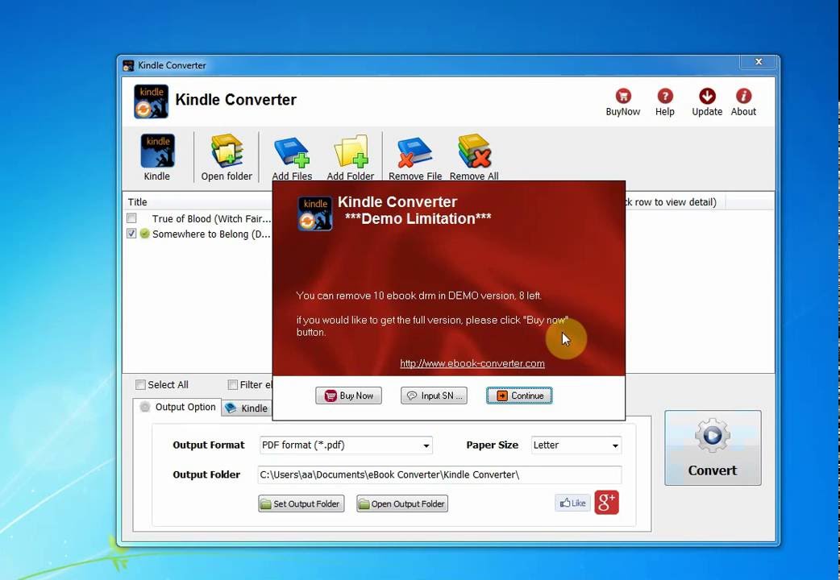This screenshot has height=580, width=840.
Task: Click the Kindle logo in demo dialog
Action: click(315, 213)
